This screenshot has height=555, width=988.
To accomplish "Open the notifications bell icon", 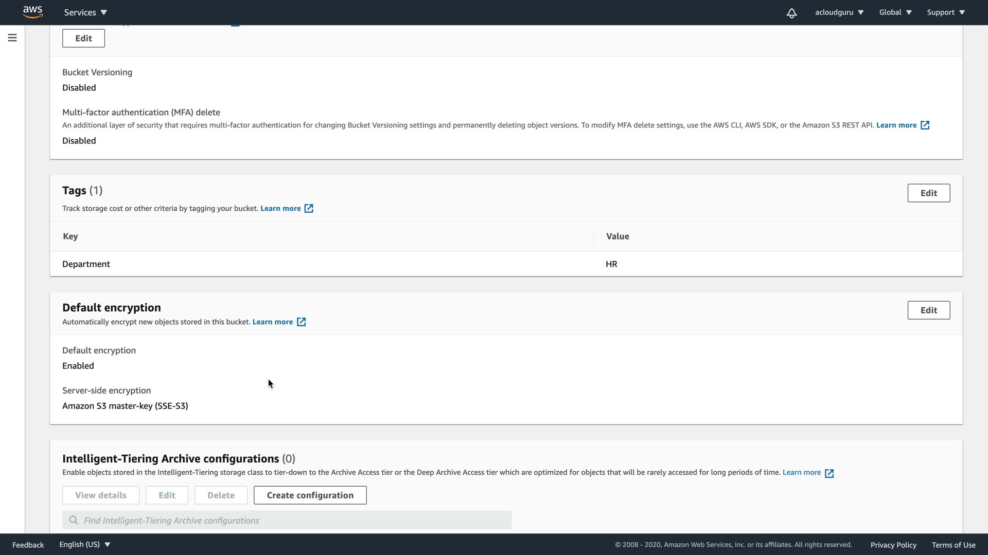I will tap(791, 13).
